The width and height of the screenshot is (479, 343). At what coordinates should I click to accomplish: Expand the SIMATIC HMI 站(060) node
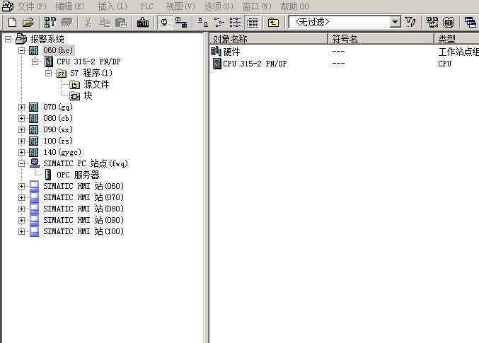tap(21, 186)
